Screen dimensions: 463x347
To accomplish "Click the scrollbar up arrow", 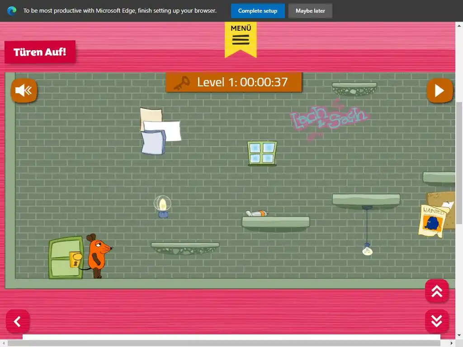I will pos(459,26).
